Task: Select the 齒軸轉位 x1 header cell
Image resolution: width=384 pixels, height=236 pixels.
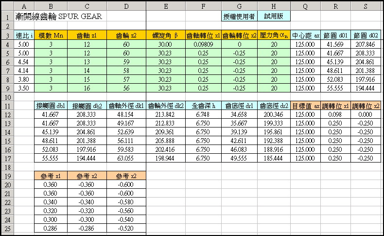Action: click(x=203, y=36)
